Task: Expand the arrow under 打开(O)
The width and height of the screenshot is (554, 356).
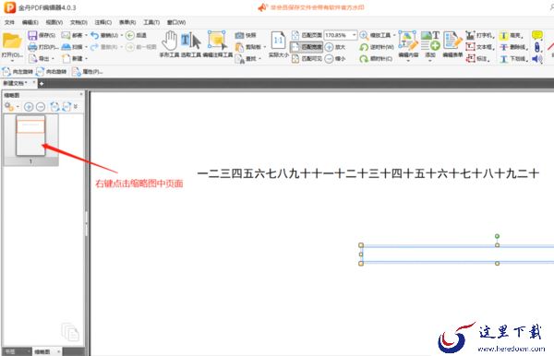Action: tap(12, 61)
